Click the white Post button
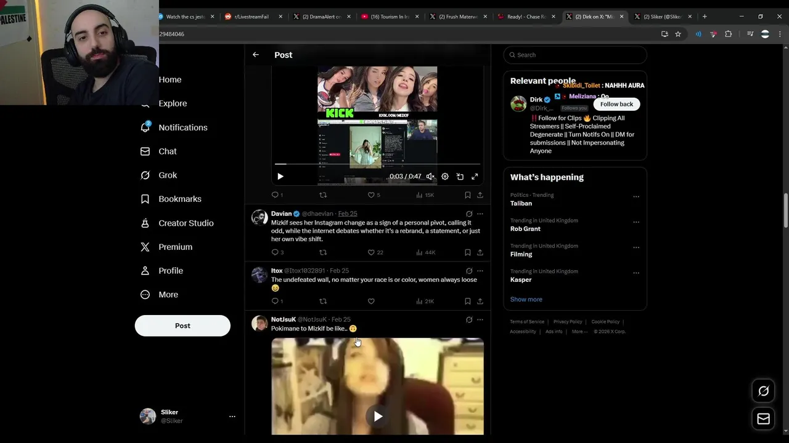The height and width of the screenshot is (443, 789). [182, 325]
